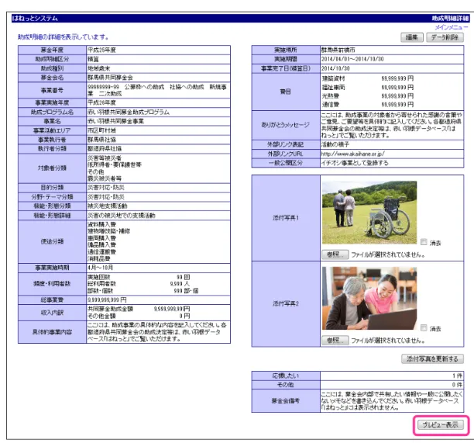The width and height of the screenshot is (474, 443).
Task: Click the 添付写真2 label cell
Action: pyautogui.click(x=286, y=303)
